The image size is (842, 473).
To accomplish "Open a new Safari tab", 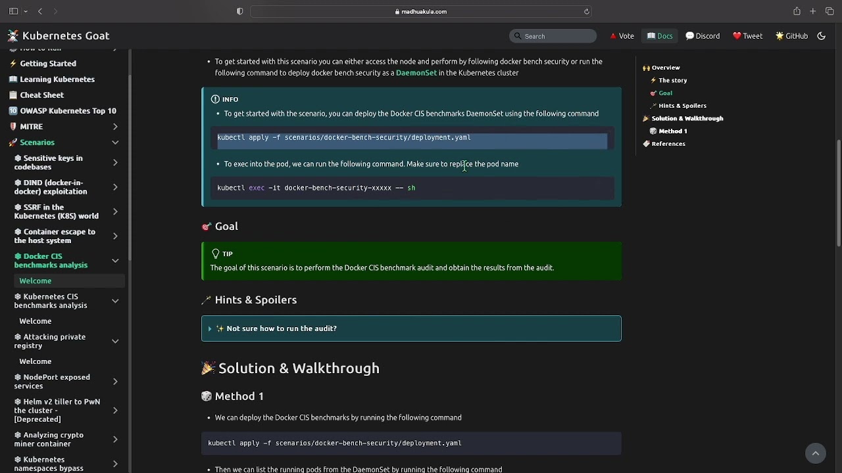I will [813, 11].
